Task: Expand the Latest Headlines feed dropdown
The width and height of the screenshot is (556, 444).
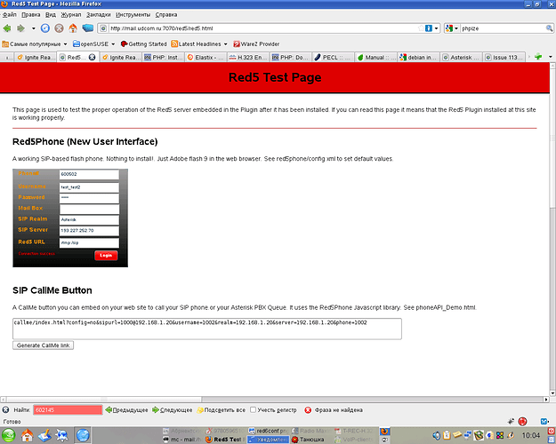Action: (199, 44)
